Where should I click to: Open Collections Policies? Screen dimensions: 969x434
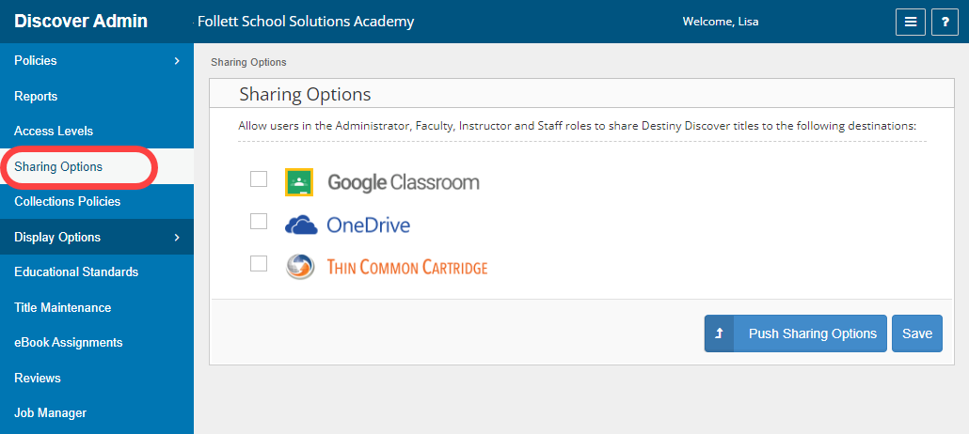tap(96, 201)
